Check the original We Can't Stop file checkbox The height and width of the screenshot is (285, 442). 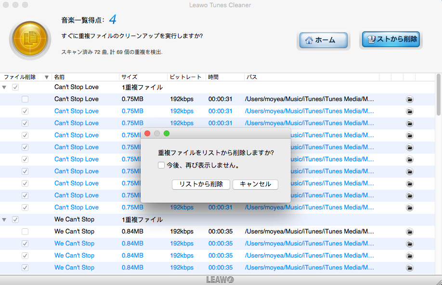pyautogui.click(x=25, y=232)
